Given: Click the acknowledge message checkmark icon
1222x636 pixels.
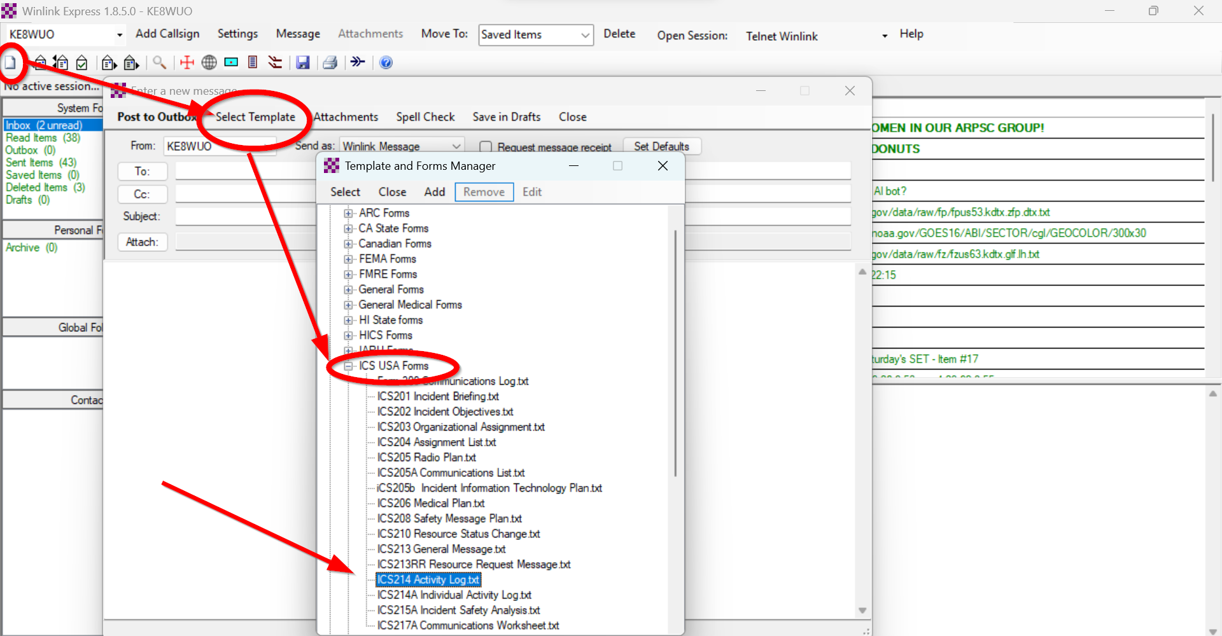Looking at the screenshot, I should point(81,62).
